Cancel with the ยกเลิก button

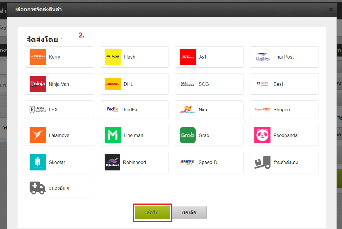tap(189, 212)
